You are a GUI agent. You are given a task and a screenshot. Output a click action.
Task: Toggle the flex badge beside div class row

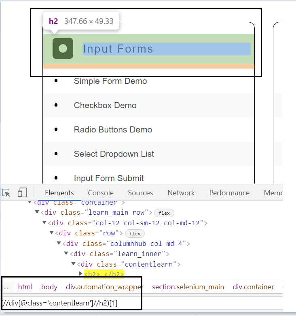coord(135,233)
